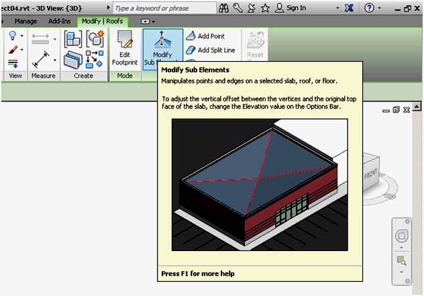Expand the ribbon panel display toggle

point(146,21)
